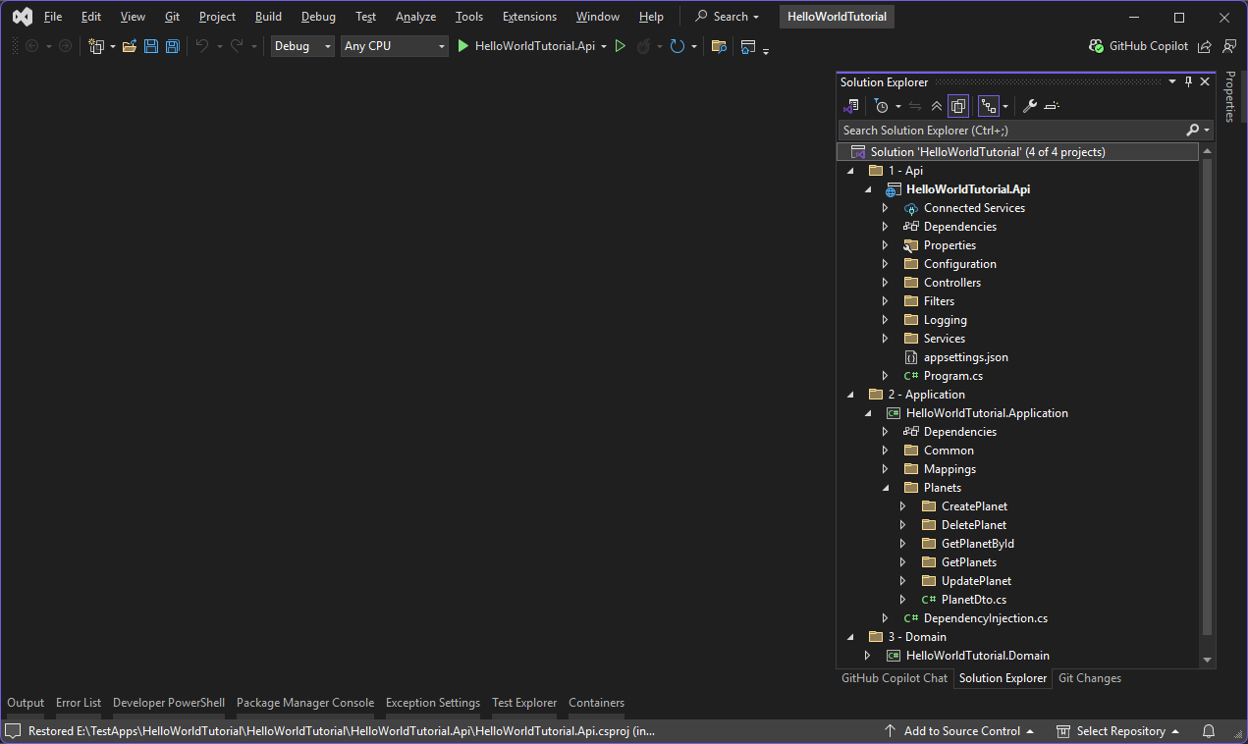Start debugging HelloWorldTutorial.Api
Image resolution: width=1248 pixels, height=744 pixels.
tap(525, 46)
